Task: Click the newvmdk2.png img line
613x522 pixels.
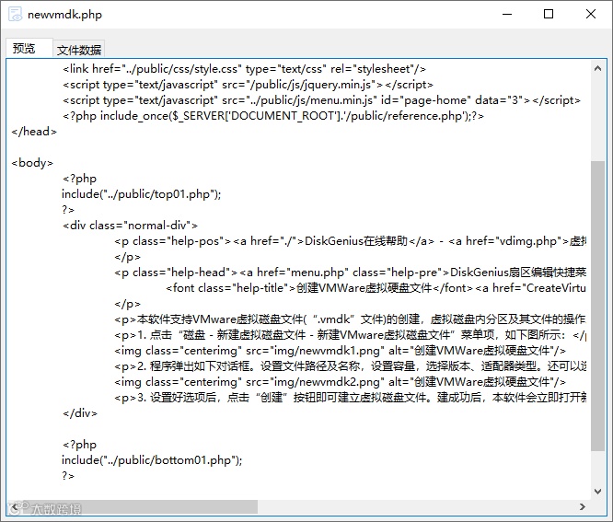Action: click(x=341, y=382)
